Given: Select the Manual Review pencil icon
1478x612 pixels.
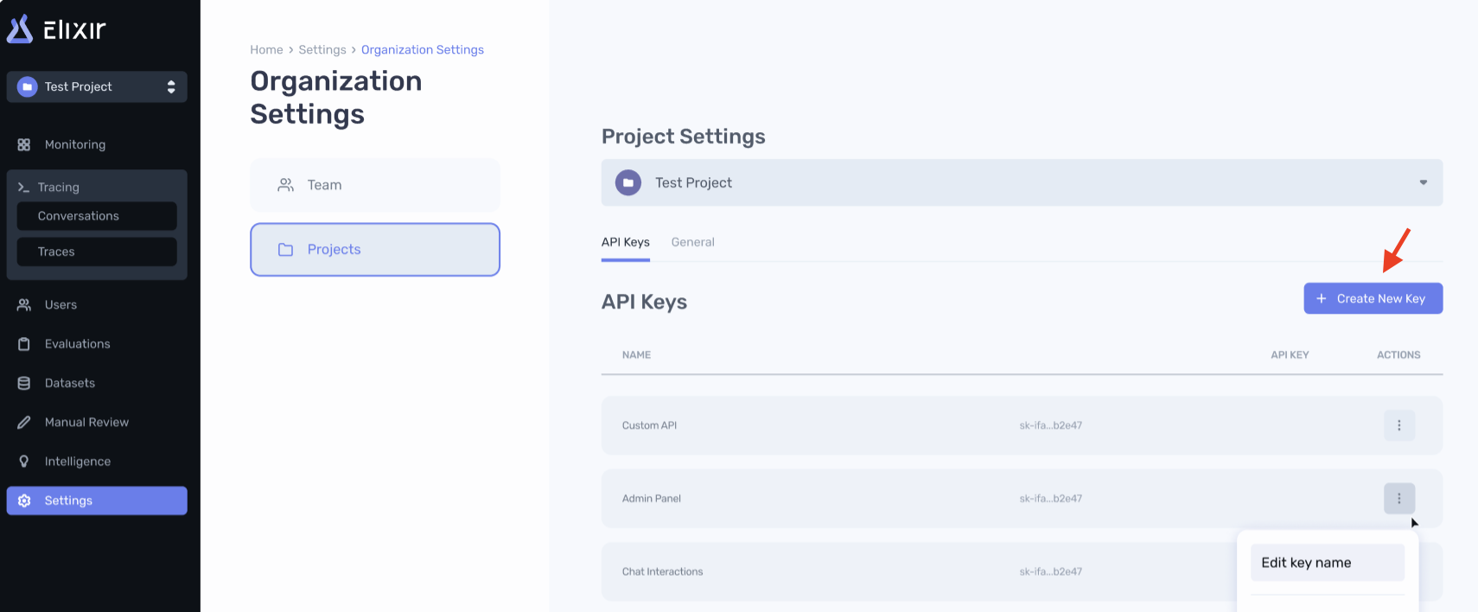Looking at the screenshot, I should (24, 423).
